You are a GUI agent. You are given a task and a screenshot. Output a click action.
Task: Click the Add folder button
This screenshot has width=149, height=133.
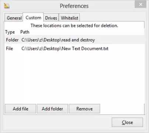pyautogui.click(x=52, y=109)
